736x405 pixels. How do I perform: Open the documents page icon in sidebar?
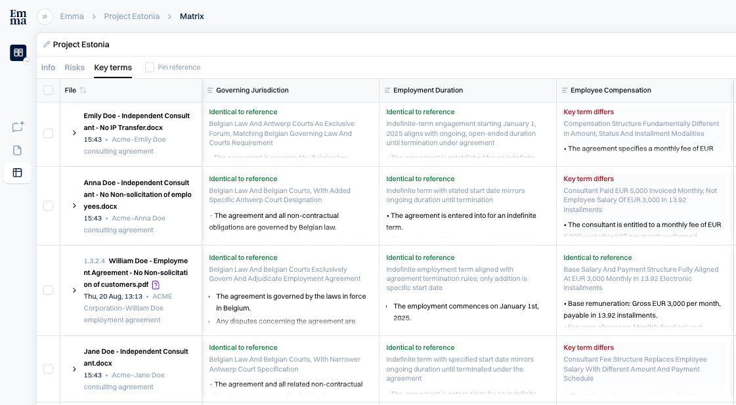point(17,150)
